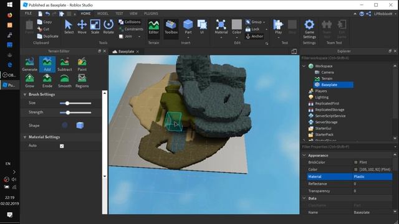Viewport: 399px width, 224px height.
Task: Click the BrickColor Flint swatch
Action: [356, 162]
